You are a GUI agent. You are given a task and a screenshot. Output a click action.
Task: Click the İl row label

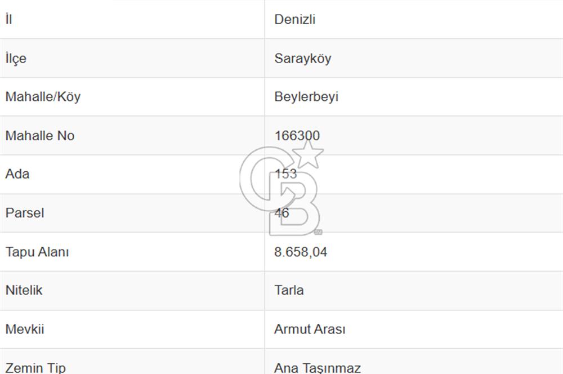[x=9, y=19]
